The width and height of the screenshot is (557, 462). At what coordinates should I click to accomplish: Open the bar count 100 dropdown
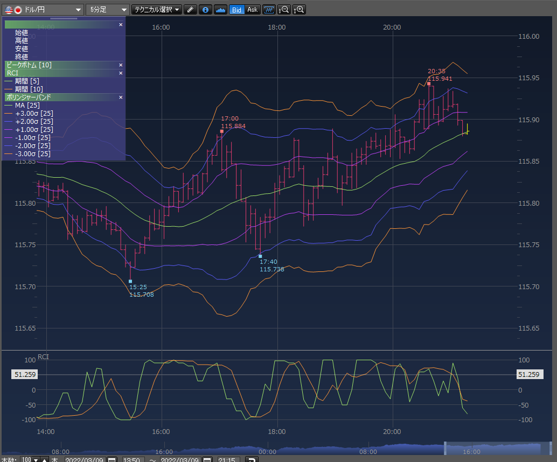point(36,460)
